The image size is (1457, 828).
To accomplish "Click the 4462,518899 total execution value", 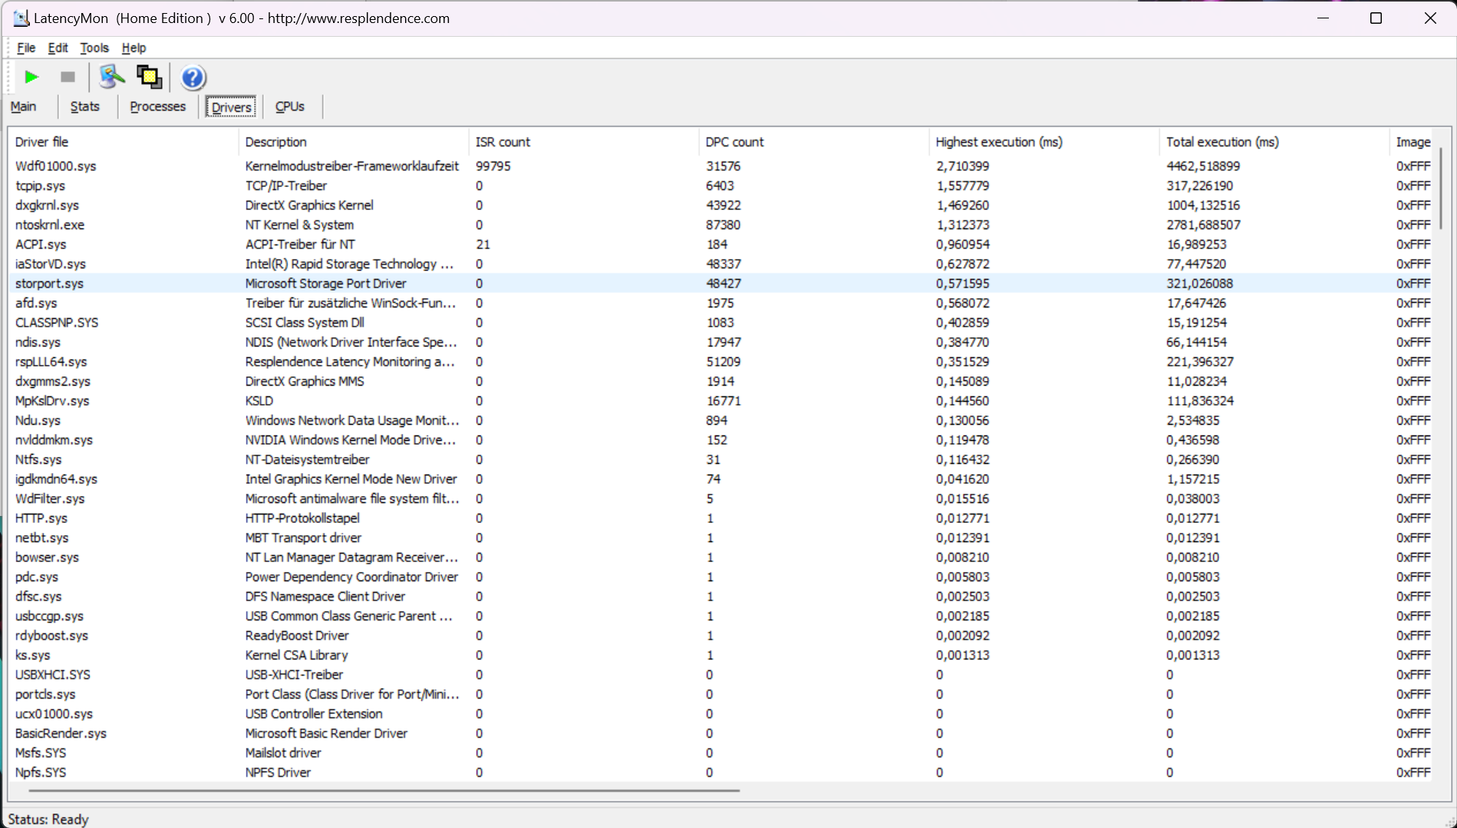I will point(1203,166).
